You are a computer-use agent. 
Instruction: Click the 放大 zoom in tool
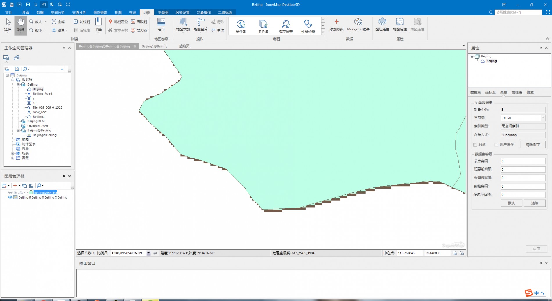(x=36, y=21)
